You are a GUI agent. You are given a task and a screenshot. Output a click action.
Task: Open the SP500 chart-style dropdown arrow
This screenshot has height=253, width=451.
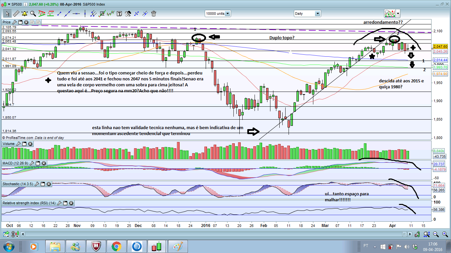(x=8, y=4)
